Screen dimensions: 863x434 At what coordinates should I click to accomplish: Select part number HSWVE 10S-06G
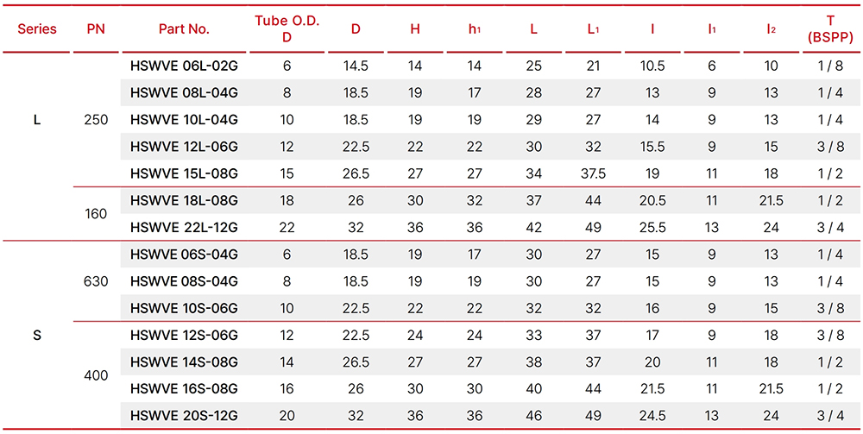coord(184,309)
